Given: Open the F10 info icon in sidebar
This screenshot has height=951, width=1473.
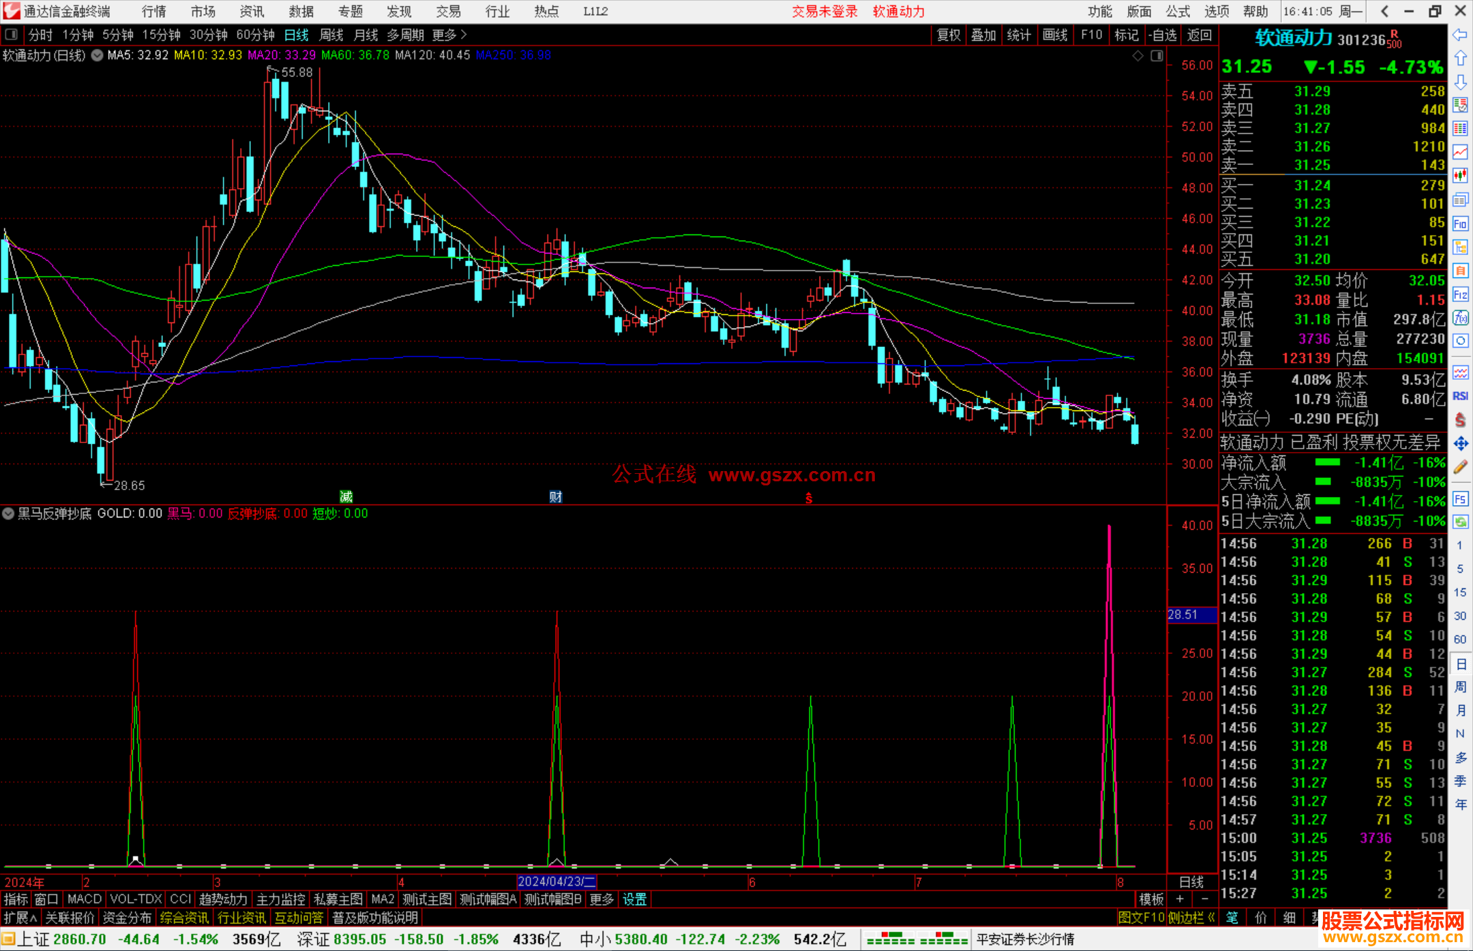Looking at the screenshot, I should coord(1460,224).
